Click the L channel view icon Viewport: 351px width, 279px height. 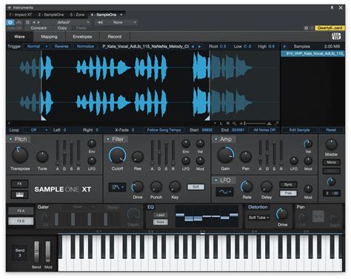click(221, 124)
